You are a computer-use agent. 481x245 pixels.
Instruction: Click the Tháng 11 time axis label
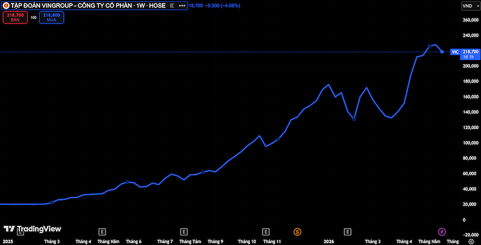(272, 241)
